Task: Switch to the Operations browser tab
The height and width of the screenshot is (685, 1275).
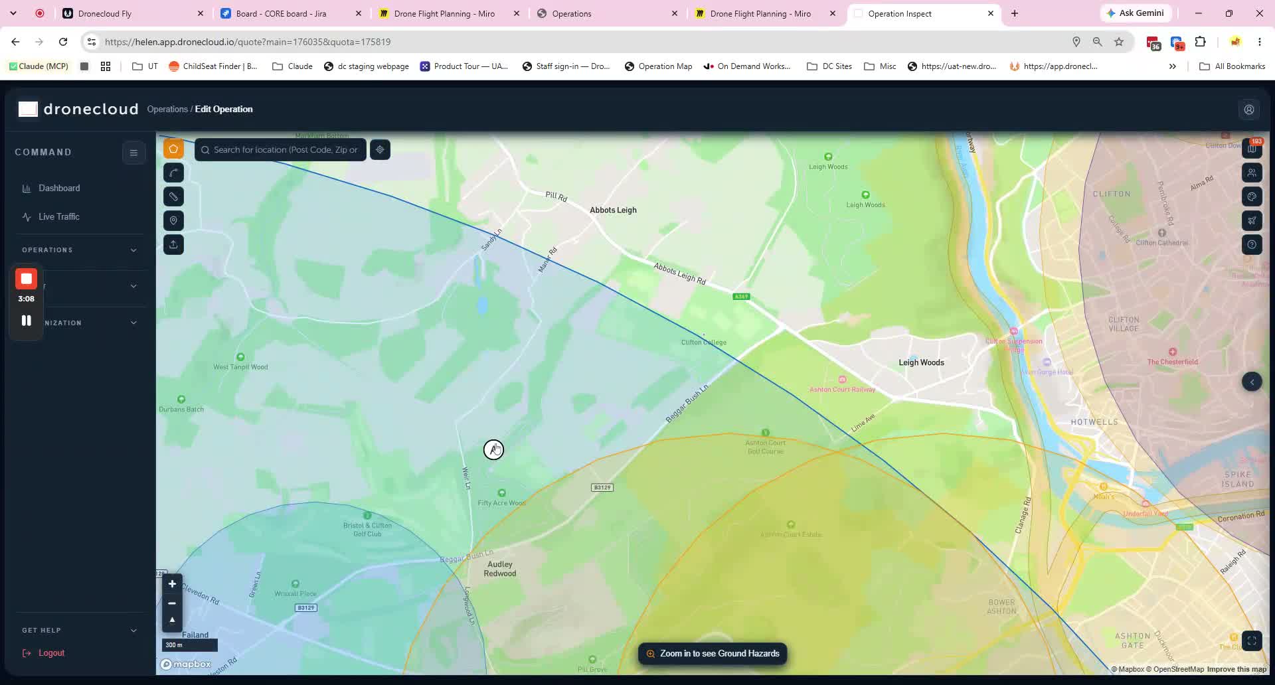Action: click(606, 13)
